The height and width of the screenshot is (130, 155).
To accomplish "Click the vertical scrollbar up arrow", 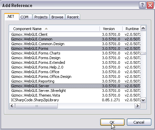I will click(x=143, y=28).
